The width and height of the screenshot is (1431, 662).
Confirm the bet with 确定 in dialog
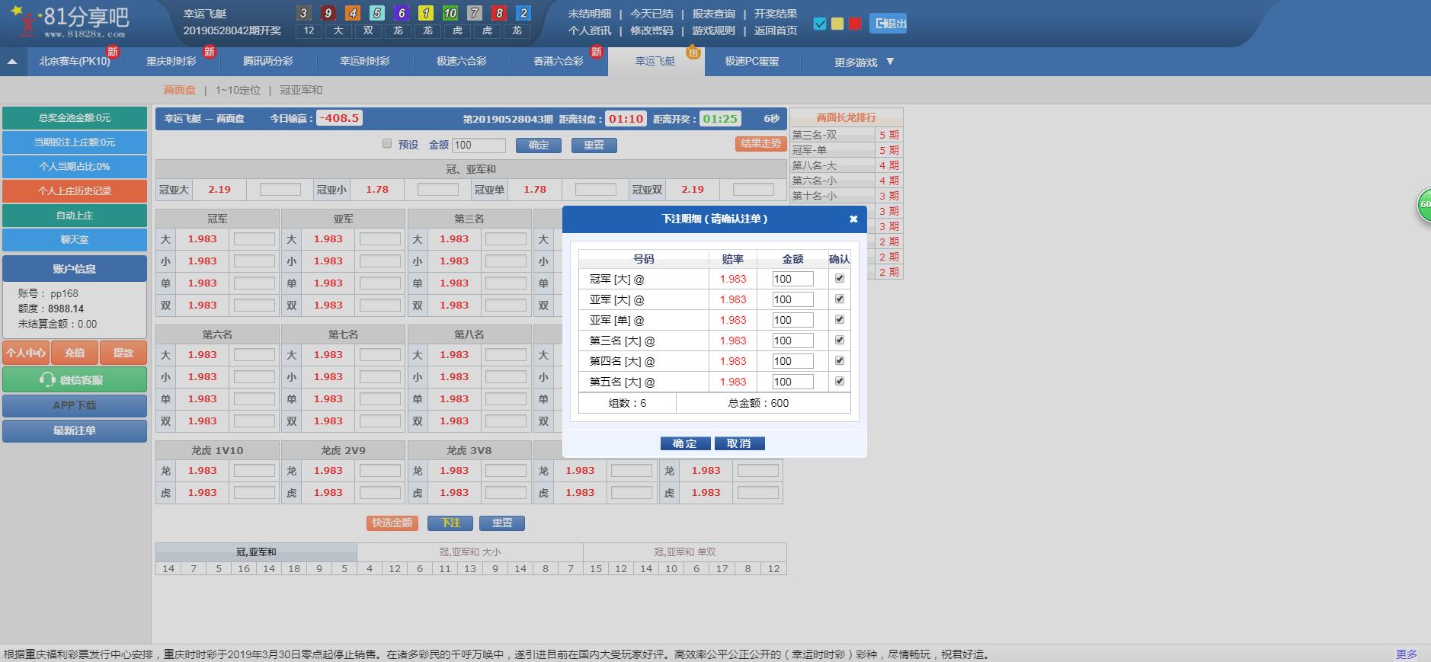(x=685, y=443)
